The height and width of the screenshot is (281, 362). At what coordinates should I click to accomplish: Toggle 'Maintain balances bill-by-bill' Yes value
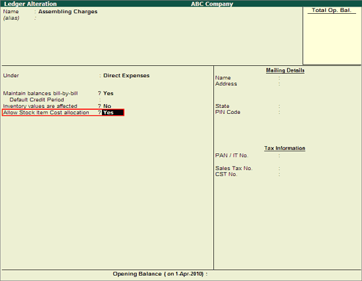pyautogui.click(x=109, y=93)
